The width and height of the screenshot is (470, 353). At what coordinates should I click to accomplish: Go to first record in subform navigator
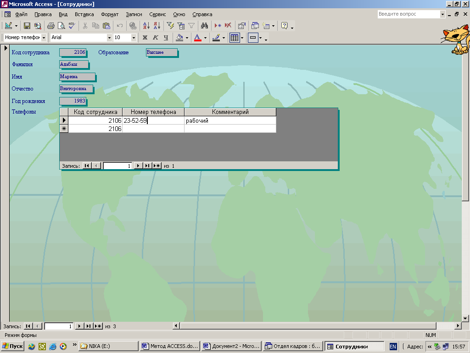87,165
